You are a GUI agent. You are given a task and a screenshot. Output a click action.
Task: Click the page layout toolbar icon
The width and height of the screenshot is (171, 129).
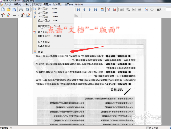102,9
